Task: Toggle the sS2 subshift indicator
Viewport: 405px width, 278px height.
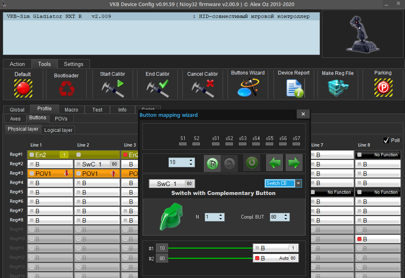Action: 229,144
